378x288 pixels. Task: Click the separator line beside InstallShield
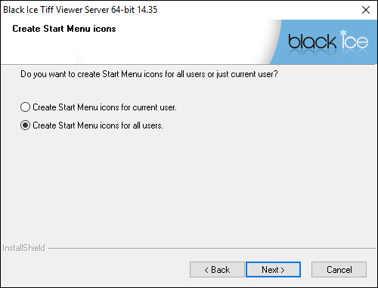(212, 249)
